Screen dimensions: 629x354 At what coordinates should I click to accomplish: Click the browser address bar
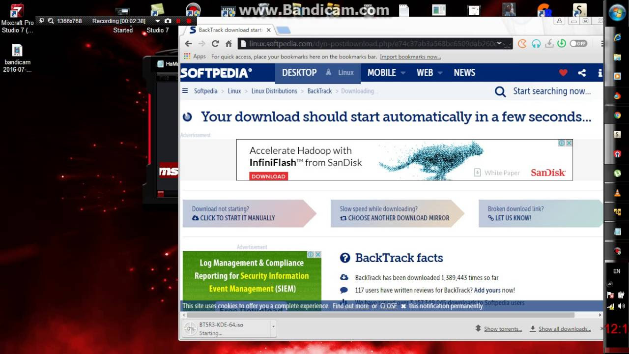[x=375, y=44]
